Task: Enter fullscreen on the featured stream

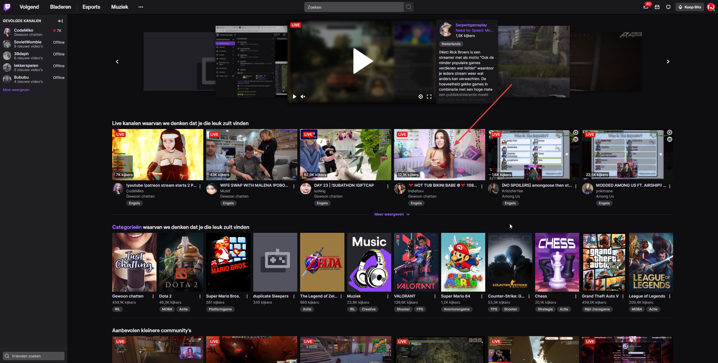Action: [x=429, y=97]
